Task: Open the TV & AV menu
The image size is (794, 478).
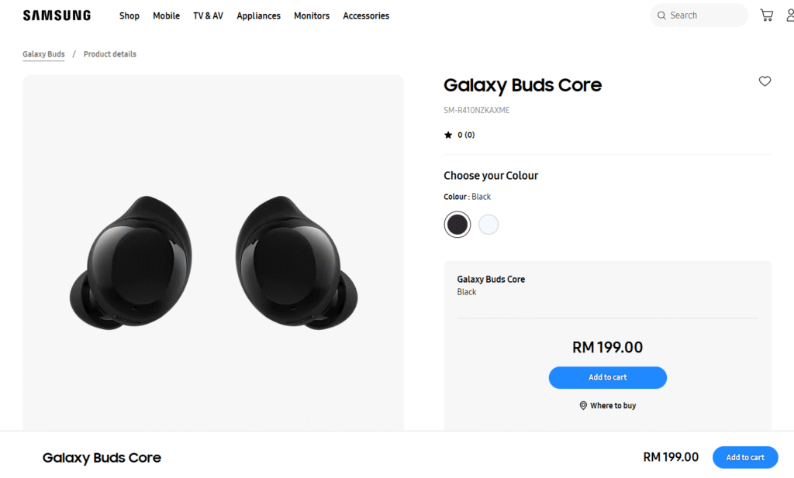Action: 208,15
